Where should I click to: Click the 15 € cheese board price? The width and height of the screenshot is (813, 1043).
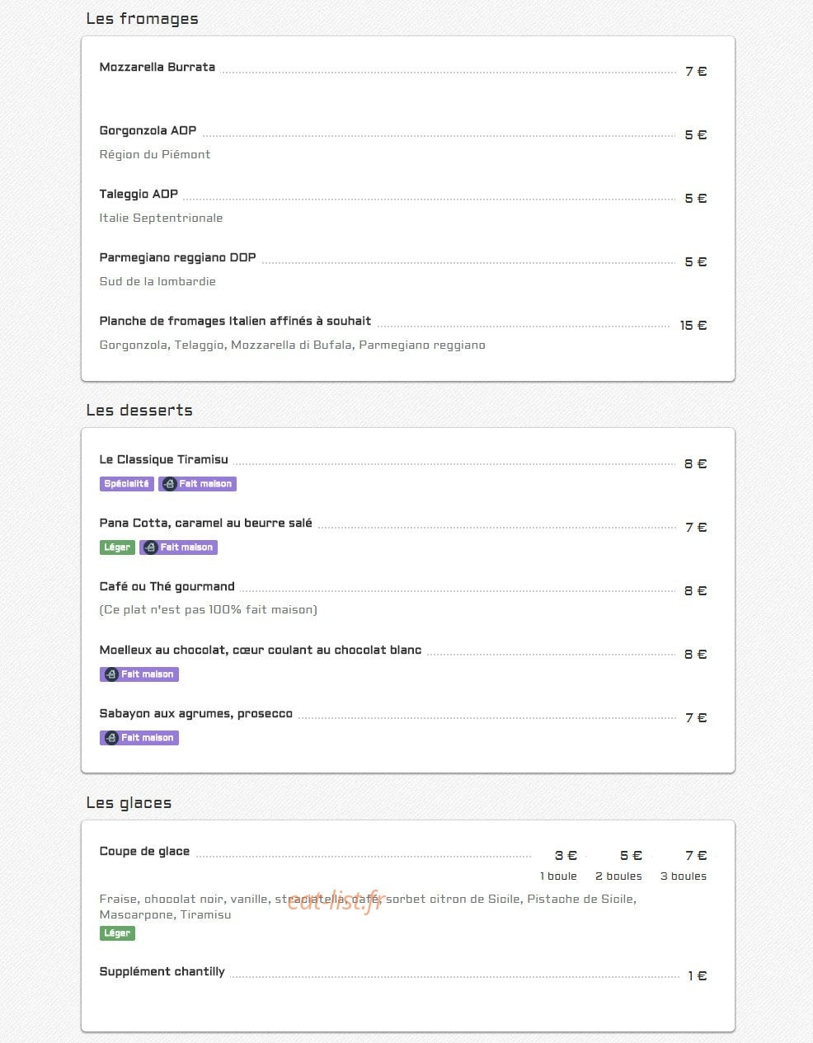[x=693, y=326]
